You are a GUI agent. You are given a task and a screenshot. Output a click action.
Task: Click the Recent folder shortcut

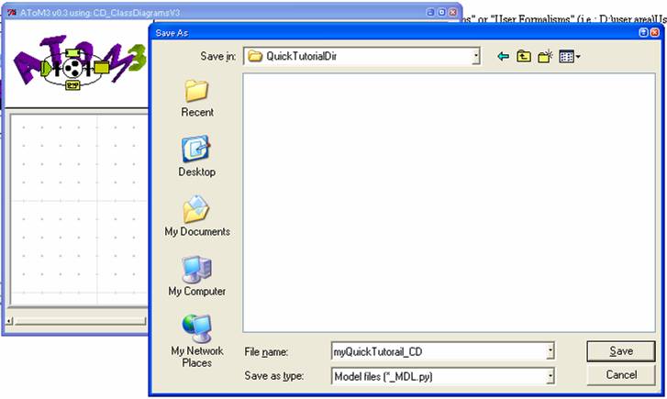(x=196, y=99)
